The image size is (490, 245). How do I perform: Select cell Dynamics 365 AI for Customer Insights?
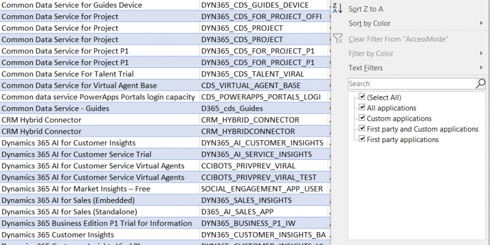pyautogui.click(x=100, y=143)
